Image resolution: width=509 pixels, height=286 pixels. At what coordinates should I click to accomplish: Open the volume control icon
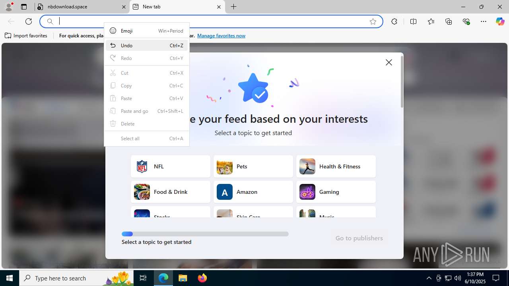click(x=458, y=278)
